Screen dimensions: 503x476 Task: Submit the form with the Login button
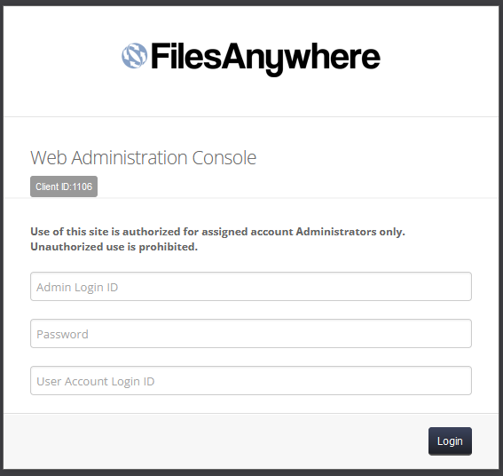(x=450, y=441)
